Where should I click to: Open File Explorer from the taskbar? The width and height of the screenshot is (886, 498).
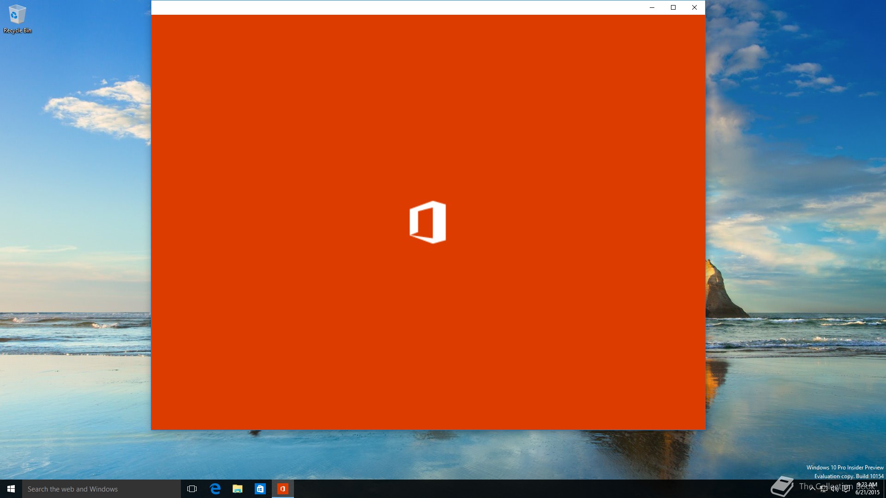pos(238,489)
